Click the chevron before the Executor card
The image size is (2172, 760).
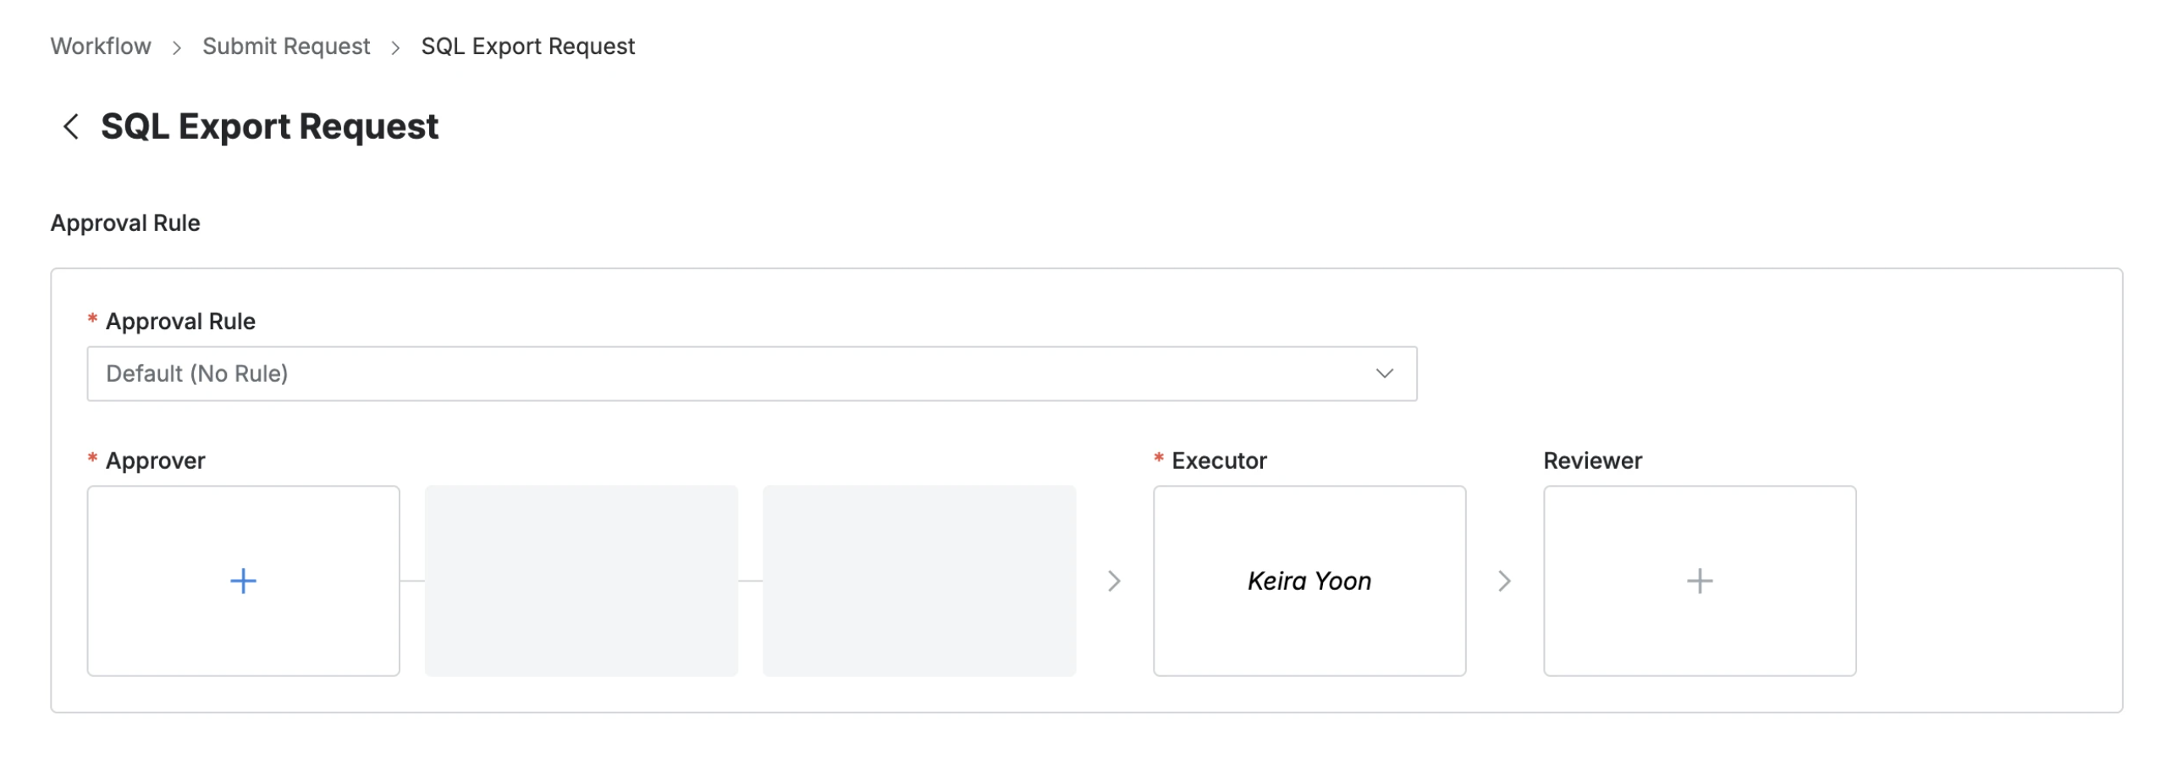(1115, 581)
